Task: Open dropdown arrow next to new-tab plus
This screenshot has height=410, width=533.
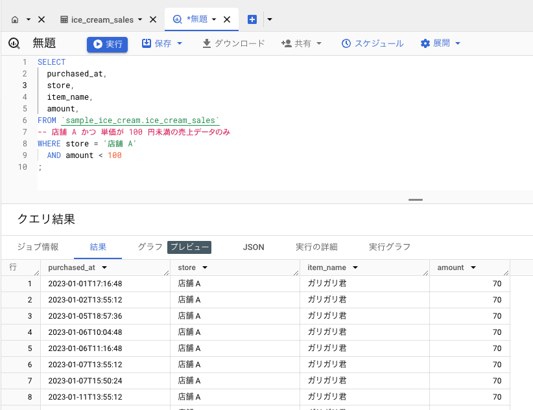Action: (269, 19)
